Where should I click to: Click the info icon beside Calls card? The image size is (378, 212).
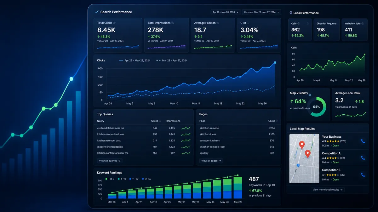(299, 24)
